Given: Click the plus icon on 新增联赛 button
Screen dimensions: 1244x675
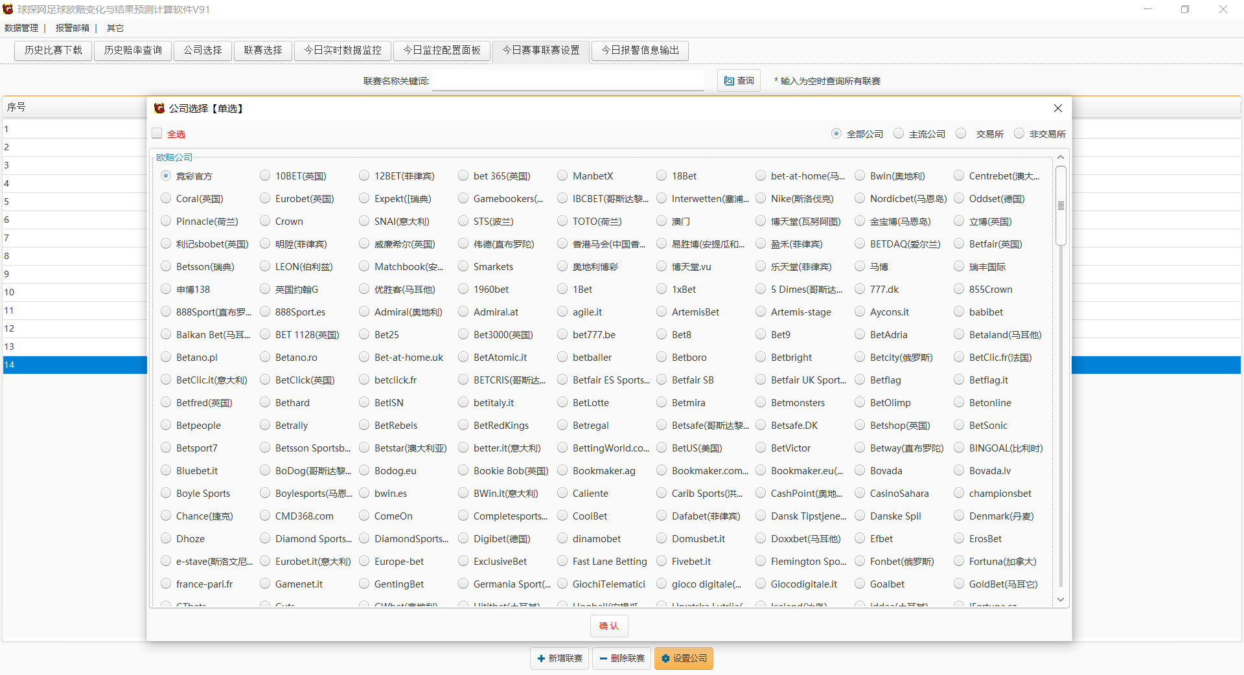Looking at the screenshot, I should point(541,658).
